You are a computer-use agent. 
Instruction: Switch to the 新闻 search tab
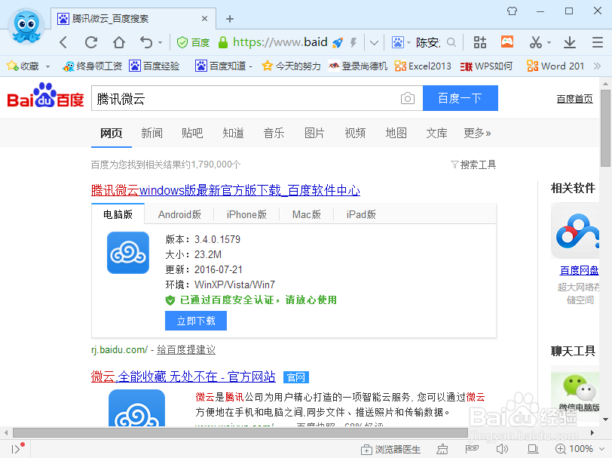(151, 134)
